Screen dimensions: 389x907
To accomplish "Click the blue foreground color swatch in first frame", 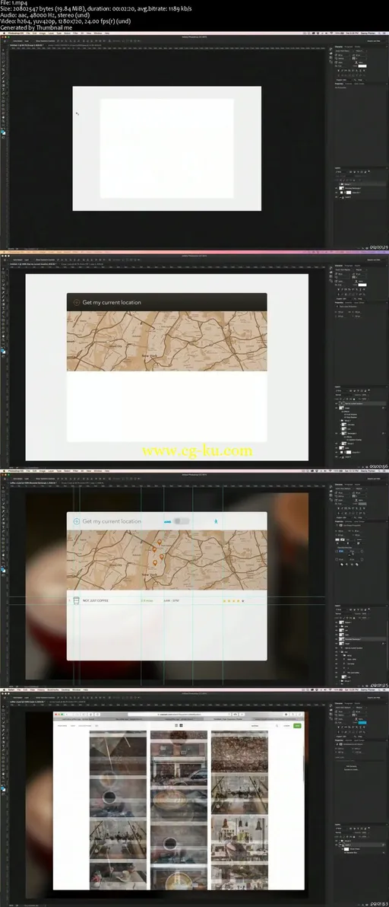I will click(2, 132).
